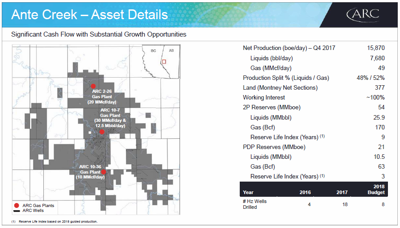Click the 'ARC 10-36 Gas Plant (10 MMcf/day)' label
This screenshot has width=400, height=228.
coord(90,172)
